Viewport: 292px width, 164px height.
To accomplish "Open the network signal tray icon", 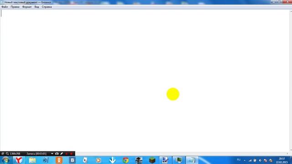I will (250, 160).
